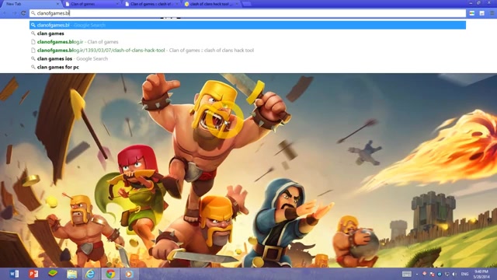The width and height of the screenshot is (497, 280).
Task: Choose the 'clan games' search suggestion
Action: tap(248, 33)
